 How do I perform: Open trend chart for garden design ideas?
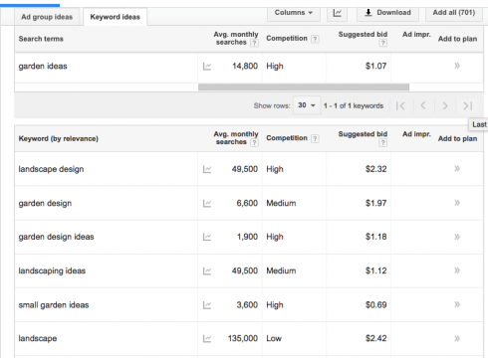207,237
